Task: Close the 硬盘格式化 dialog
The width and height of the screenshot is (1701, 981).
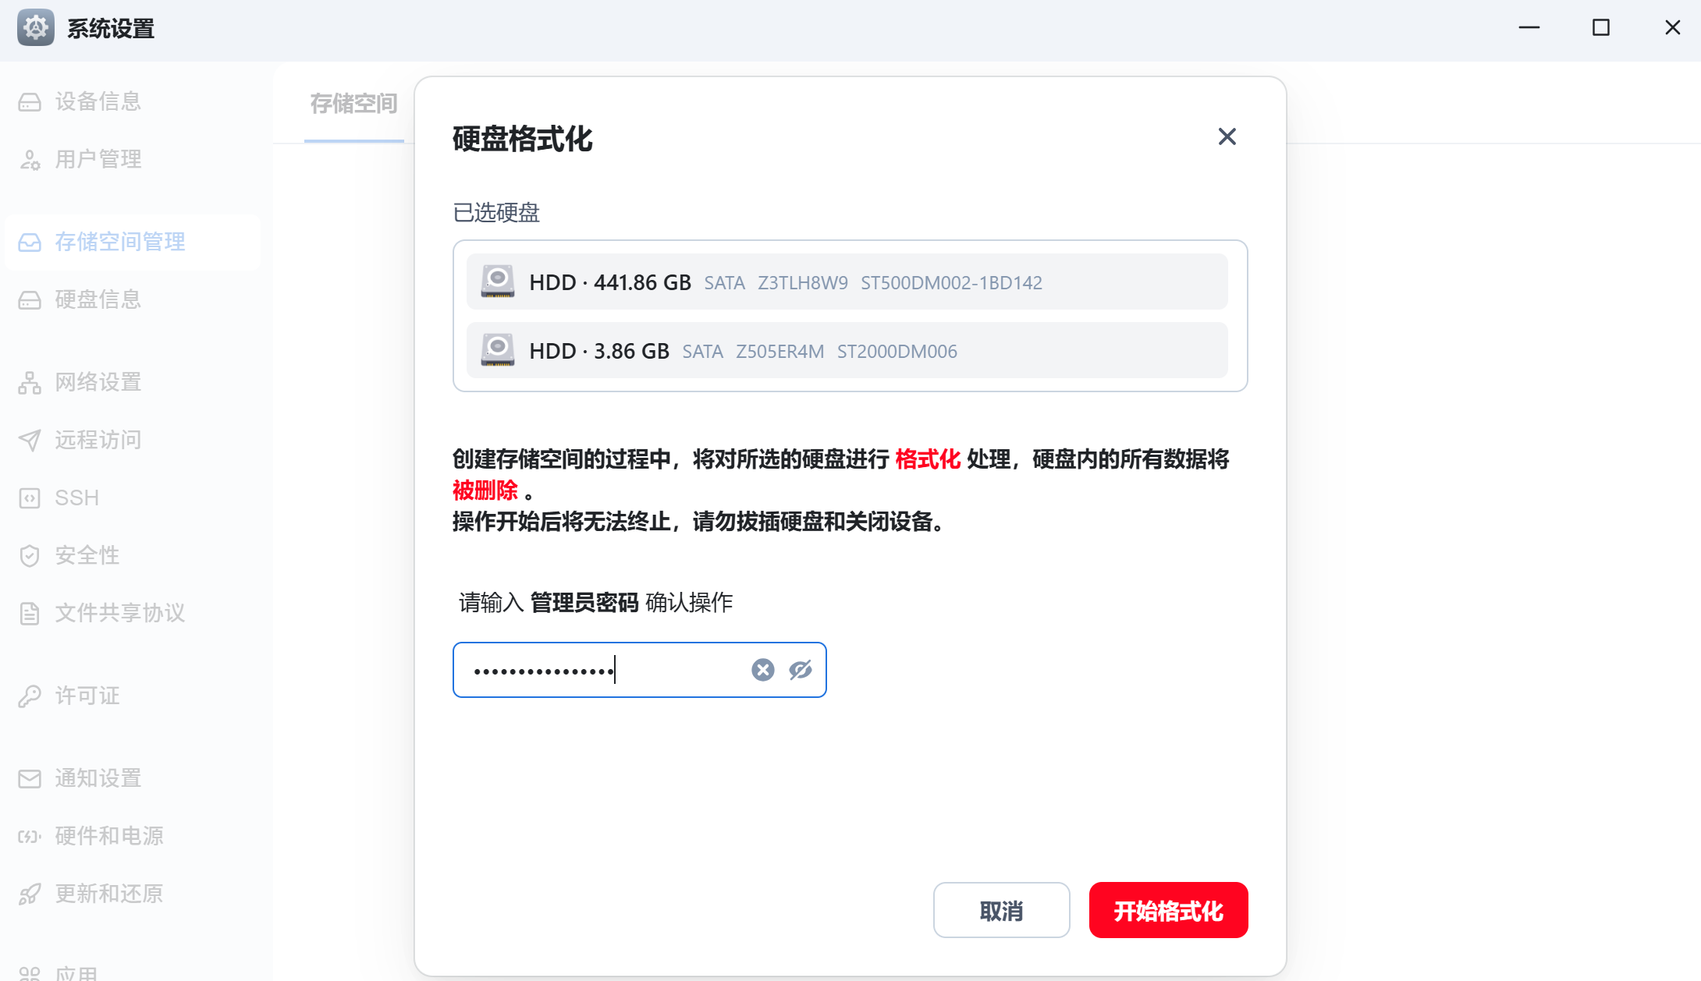Action: click(x=1227, y=136)
